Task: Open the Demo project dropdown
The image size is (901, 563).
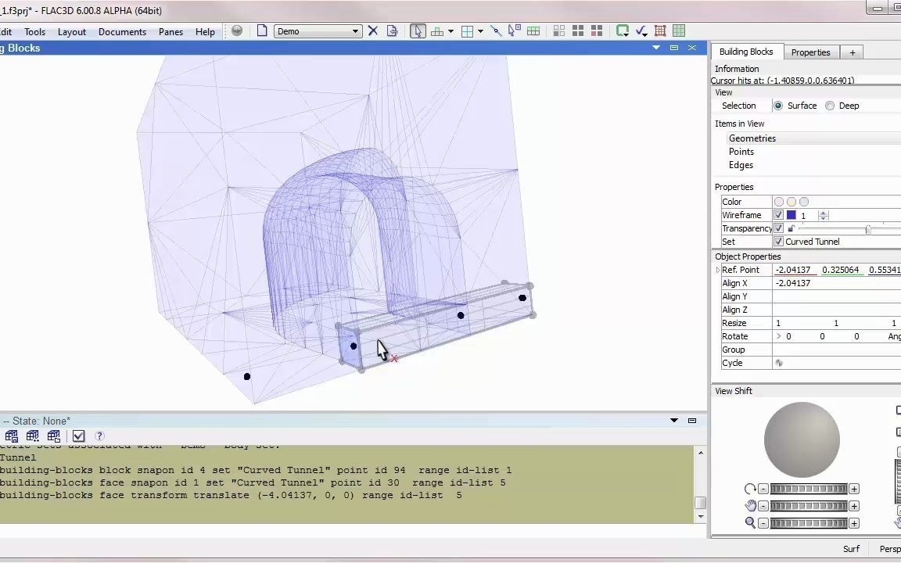Action: tap(354, 30)
